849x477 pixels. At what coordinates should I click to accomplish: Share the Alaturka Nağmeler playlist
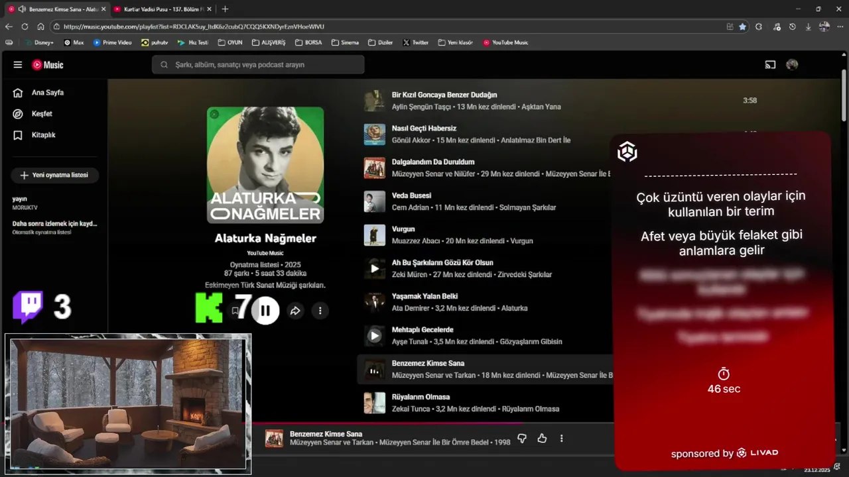pyautogui.click(x=295, y=310)
